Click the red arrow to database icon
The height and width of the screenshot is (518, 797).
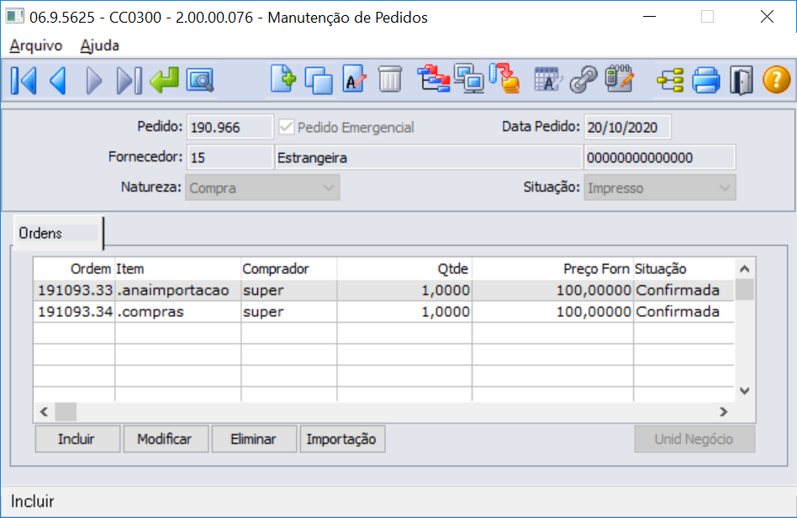pyautogui.click(x=504, y=78)
